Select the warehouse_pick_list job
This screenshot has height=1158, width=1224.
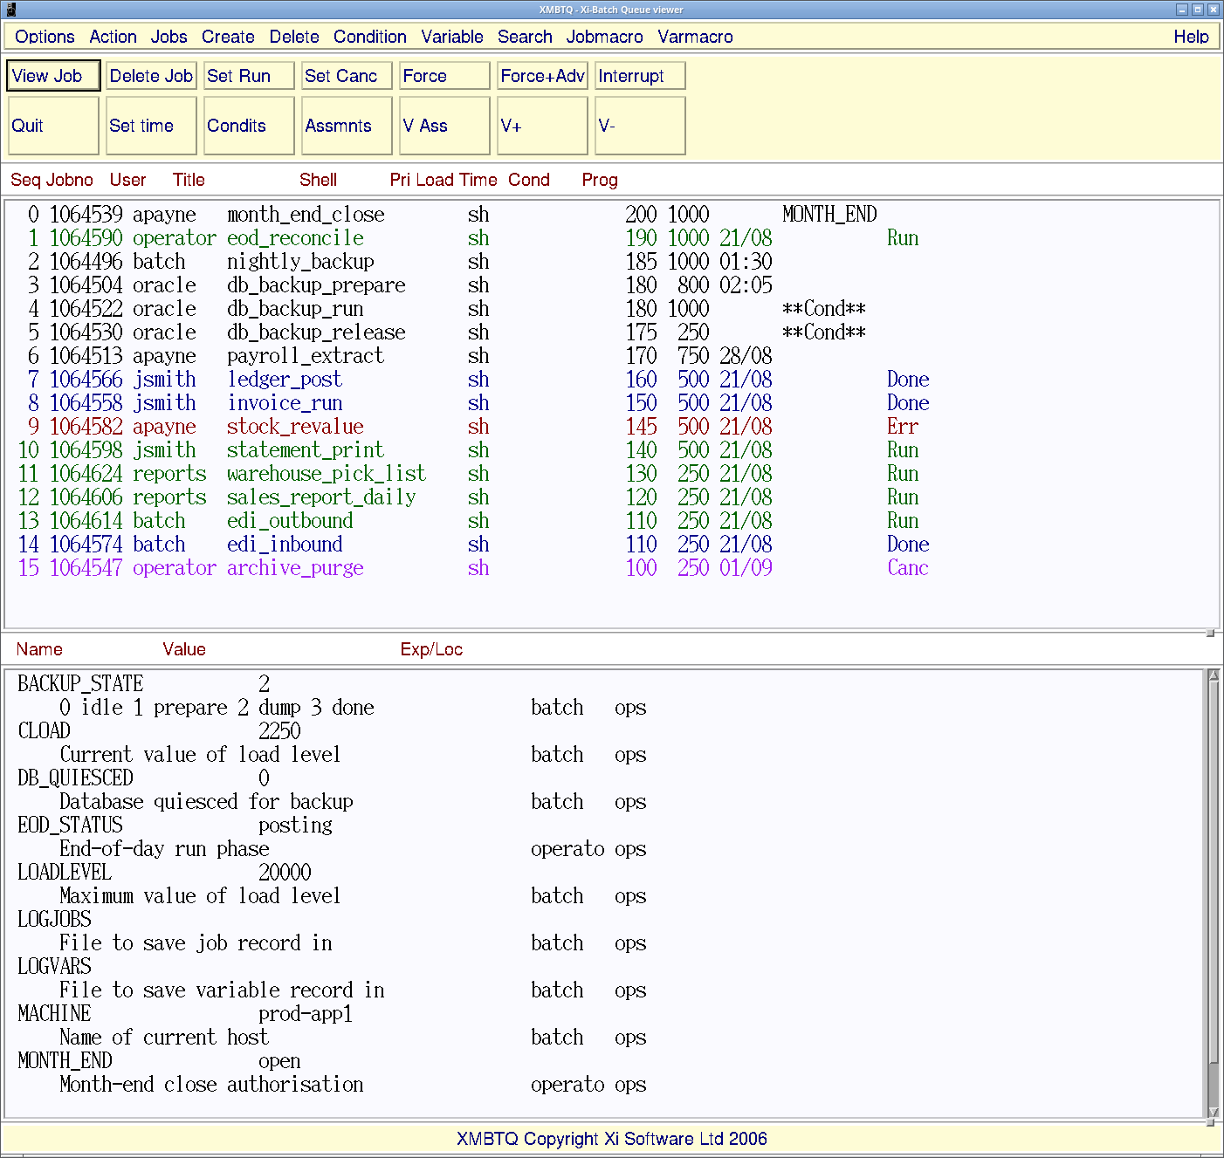pos(611,474)
